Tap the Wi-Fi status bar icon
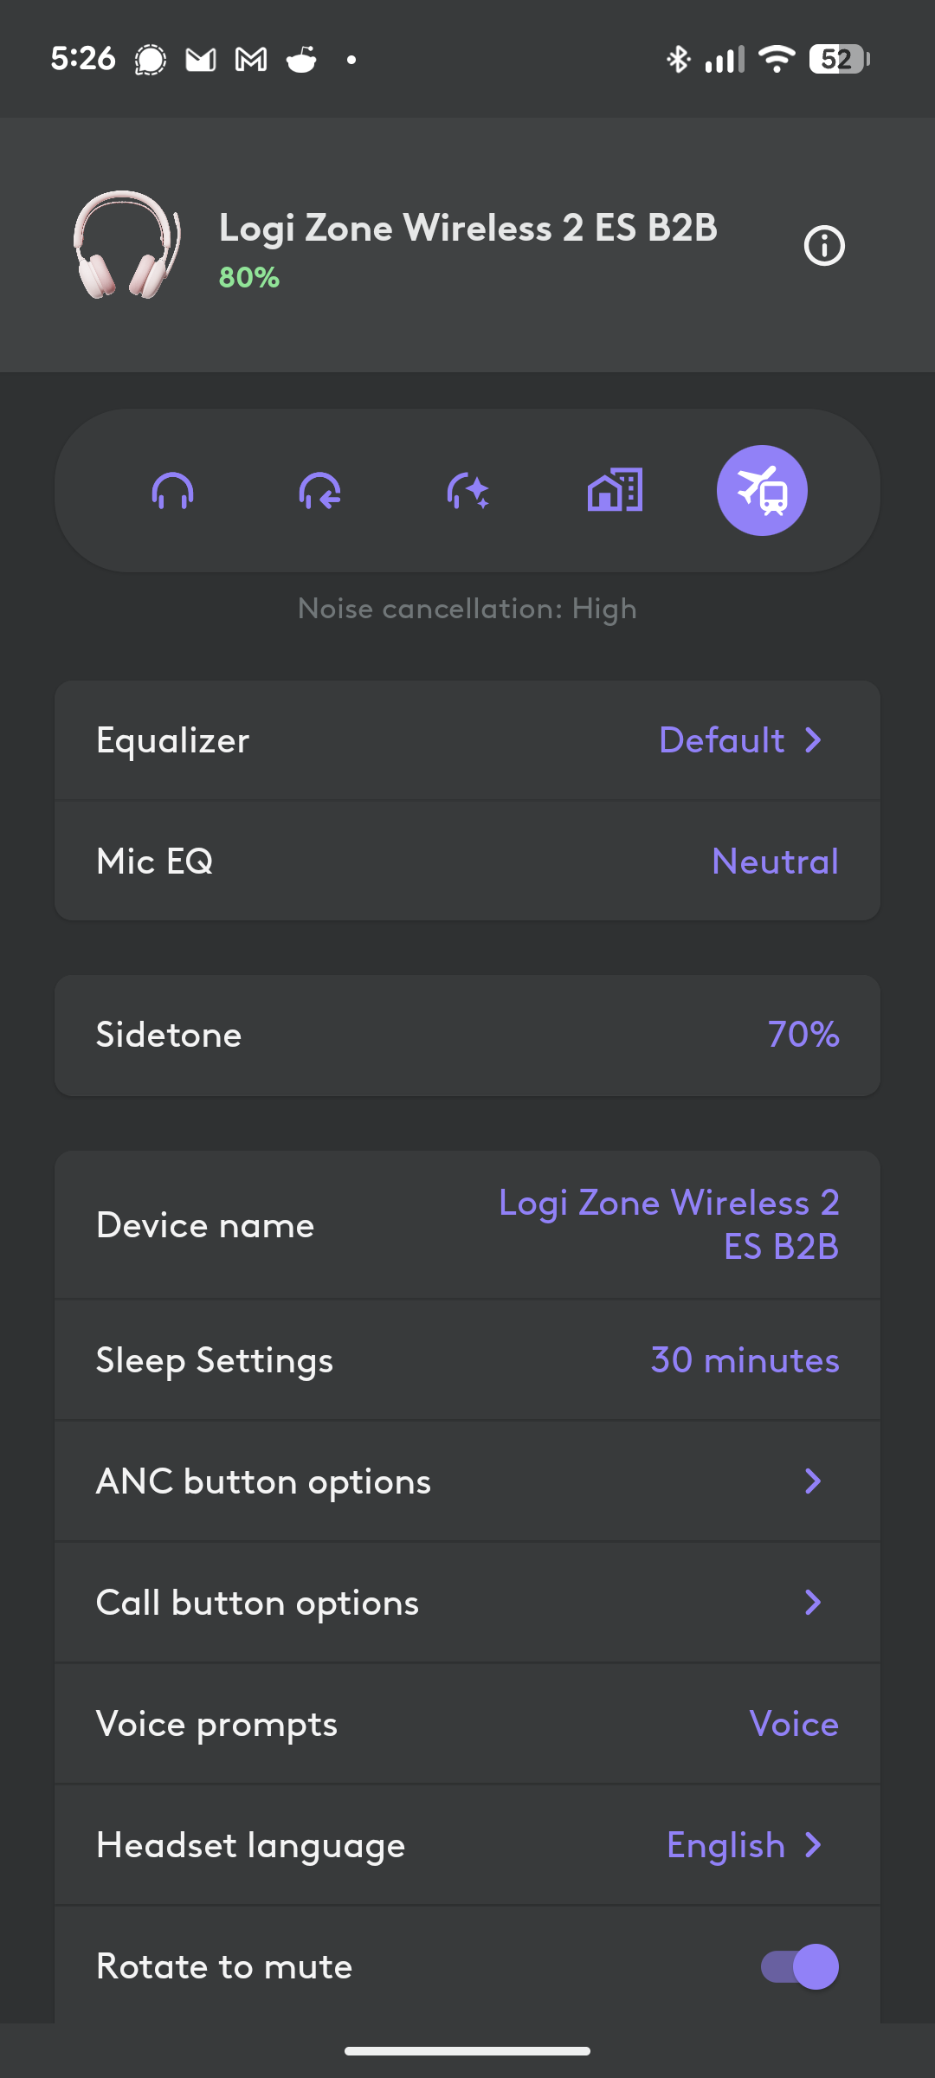The height and width of the screenshot is (2078, 935). (x=777, y=59)
